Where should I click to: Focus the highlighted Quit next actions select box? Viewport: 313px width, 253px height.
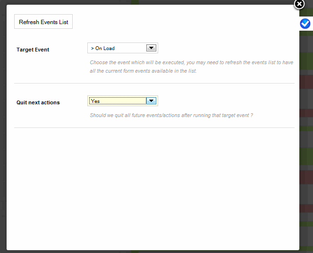click(123, 101)
